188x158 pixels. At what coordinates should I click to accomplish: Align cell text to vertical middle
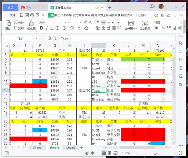tap(103, 22)
